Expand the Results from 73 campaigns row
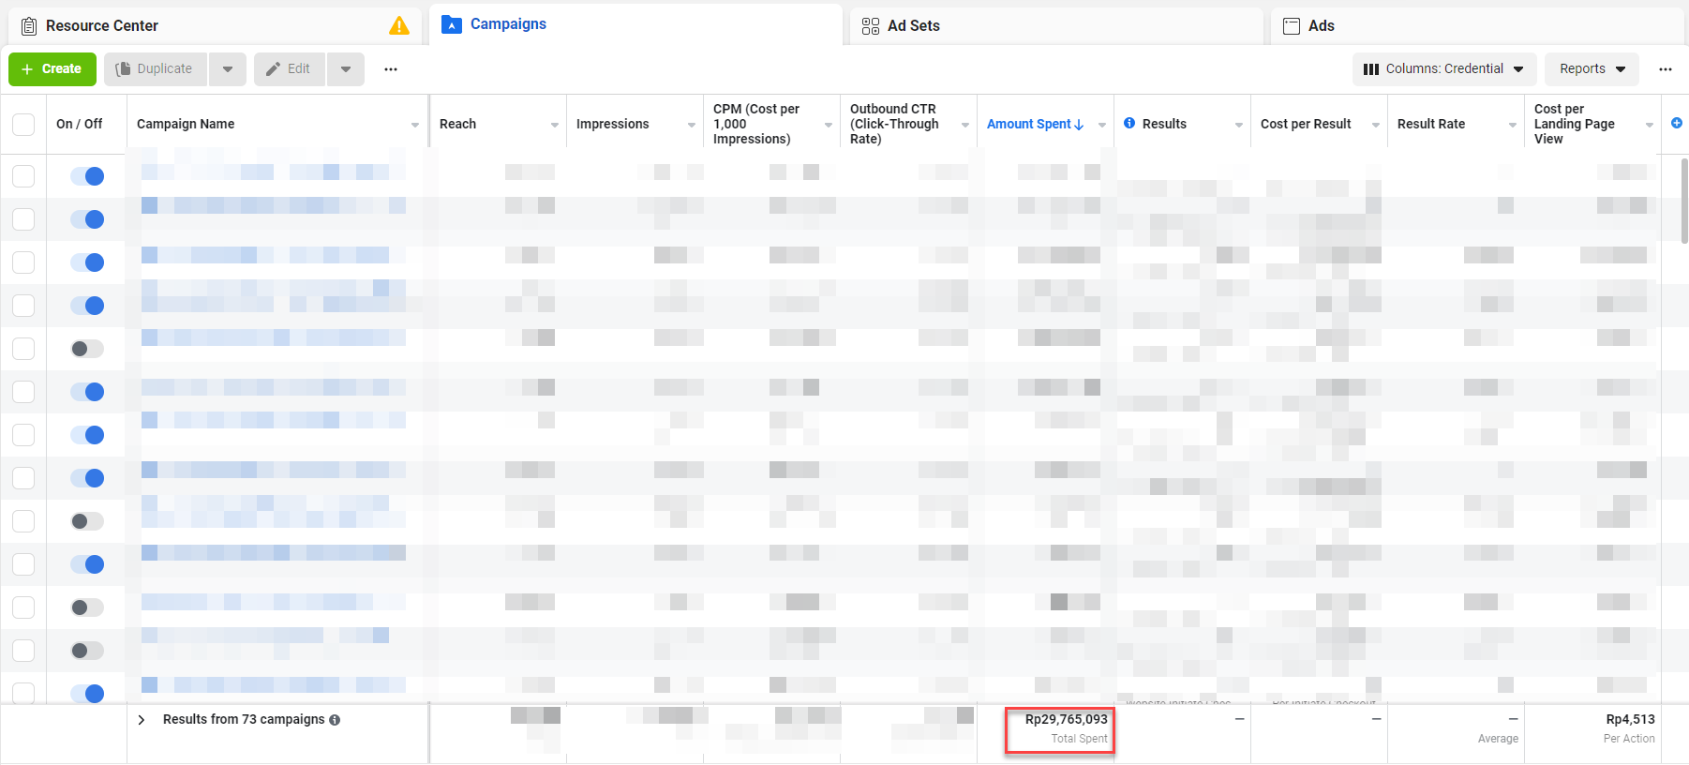This screenshot has width=1689, height=765. pos(142,720)
